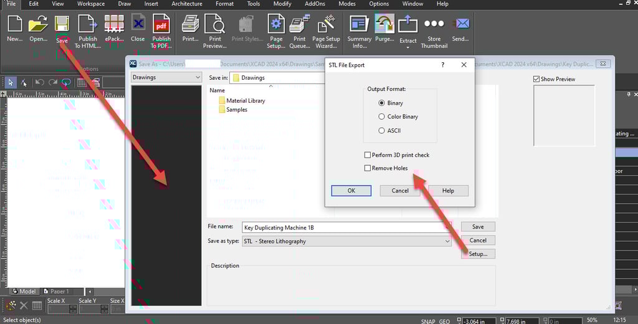638x324 pixels.
Task: Click the Save floppy disk icon
Action: [62, 24]
